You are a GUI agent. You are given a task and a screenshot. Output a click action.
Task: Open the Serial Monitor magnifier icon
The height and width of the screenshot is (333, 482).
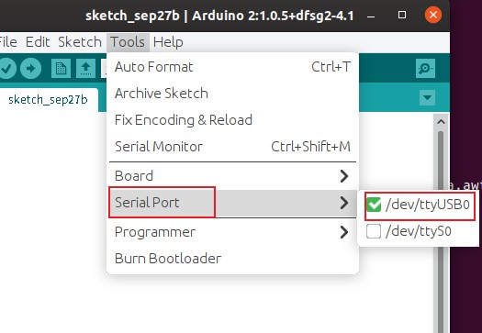pos(425,68)
